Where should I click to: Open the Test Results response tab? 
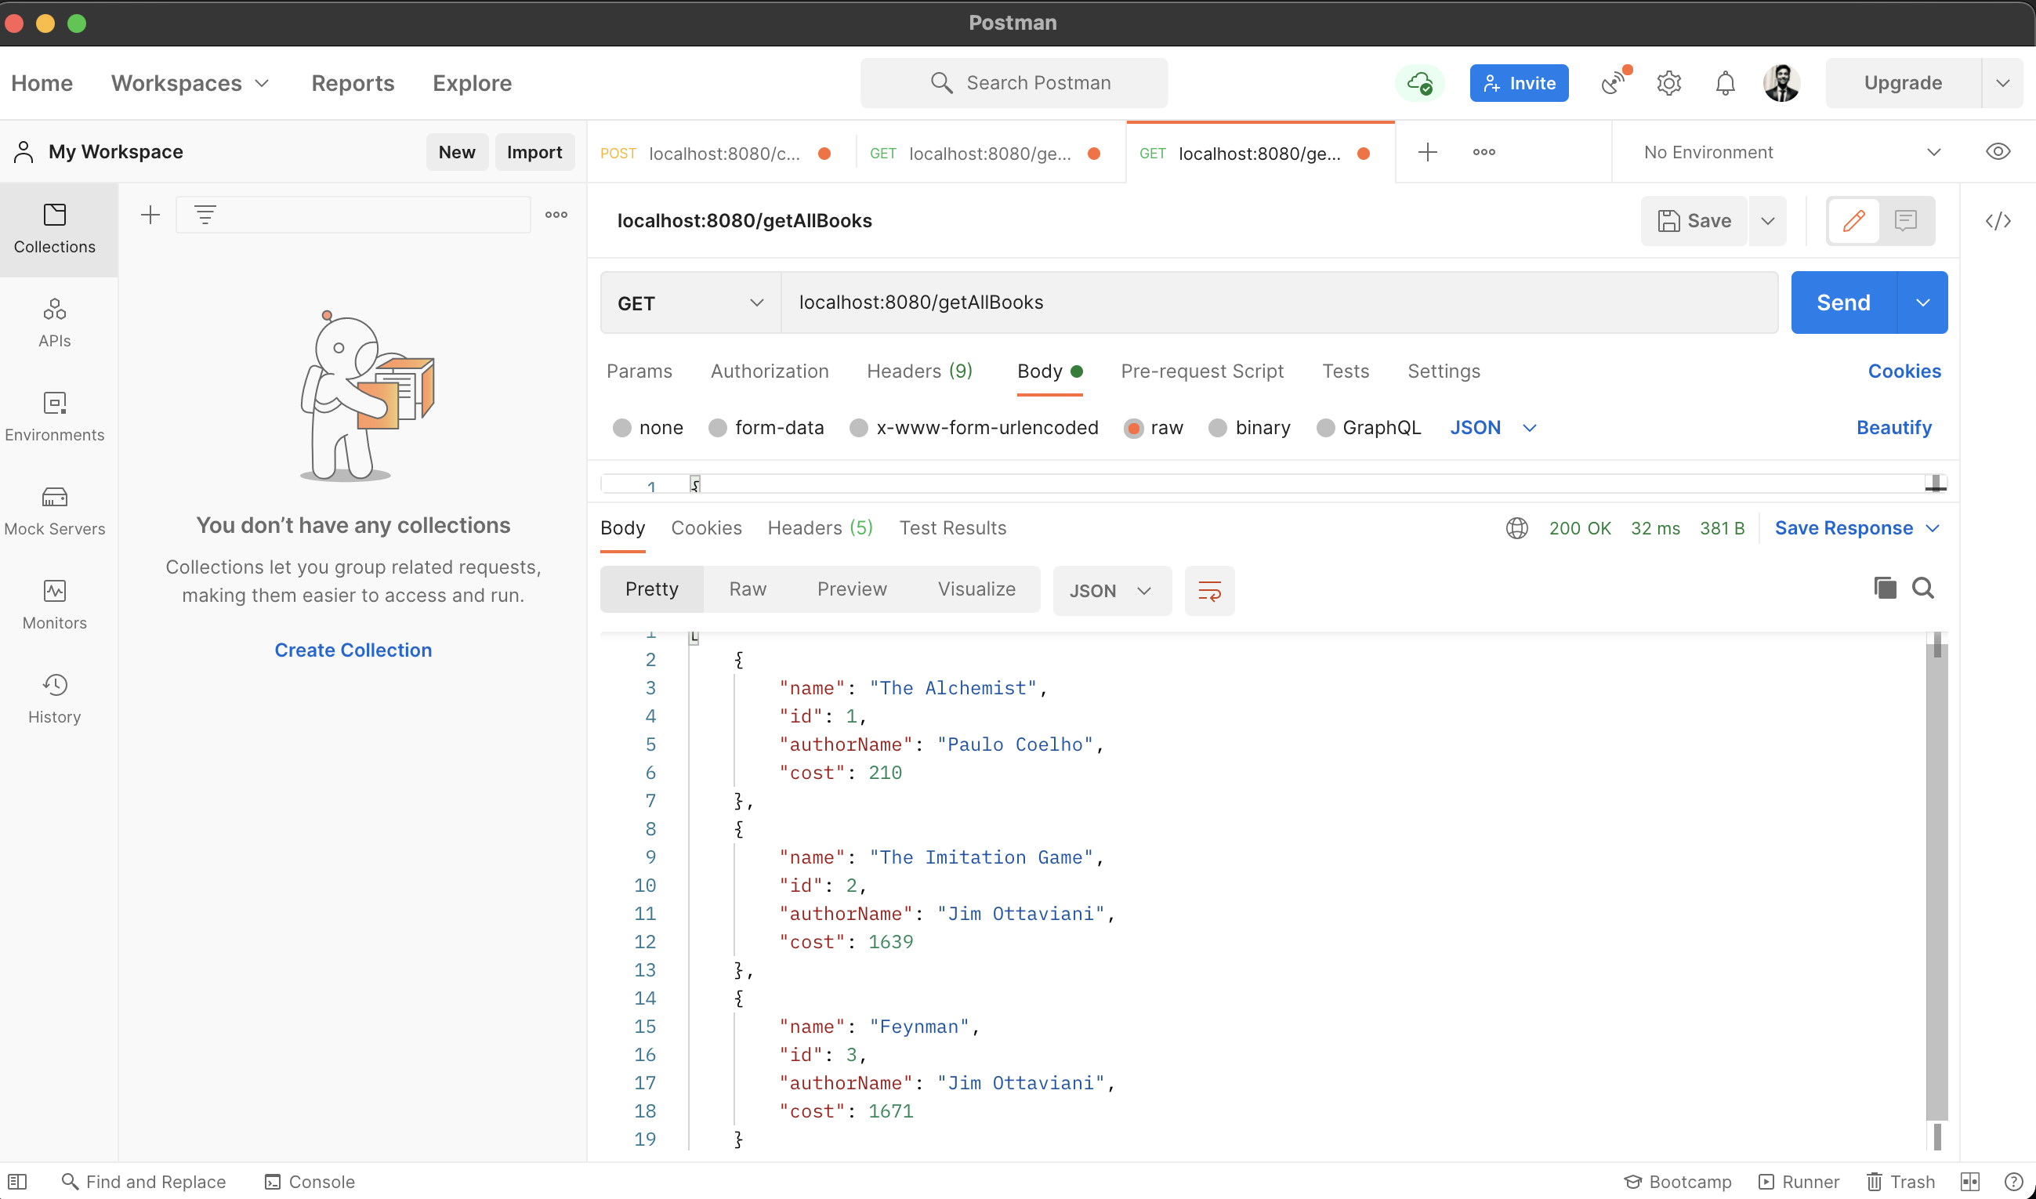(x=952, y=528)
